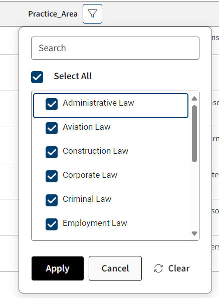Click the Employment Law label text

95,223
